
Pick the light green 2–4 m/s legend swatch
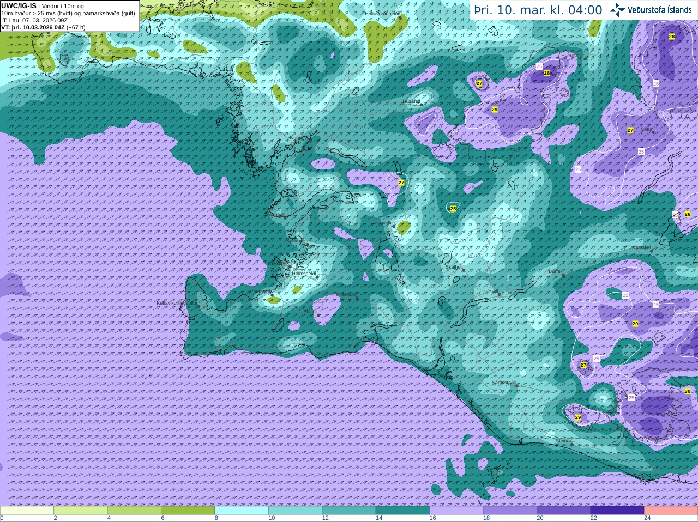(80, 511)
